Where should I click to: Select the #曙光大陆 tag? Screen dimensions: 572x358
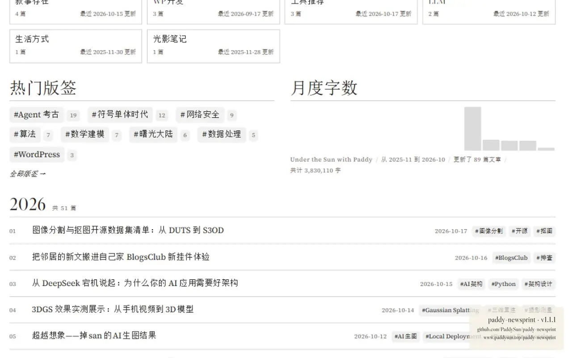tap(153, 134)
